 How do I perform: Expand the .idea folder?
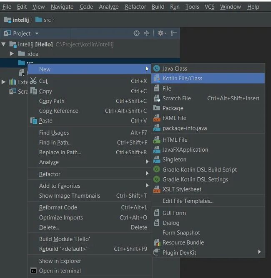coord(12,54)
